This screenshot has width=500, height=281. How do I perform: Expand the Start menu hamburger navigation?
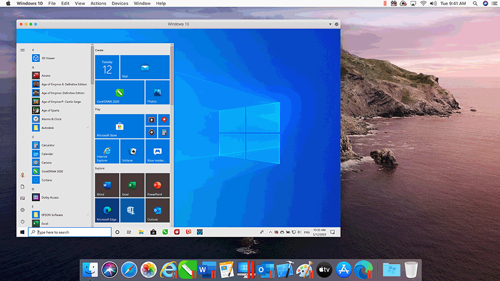tap(23, 50)
